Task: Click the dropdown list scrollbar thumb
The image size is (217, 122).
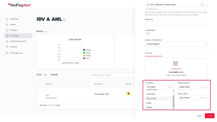Action: tap(173, 102)
